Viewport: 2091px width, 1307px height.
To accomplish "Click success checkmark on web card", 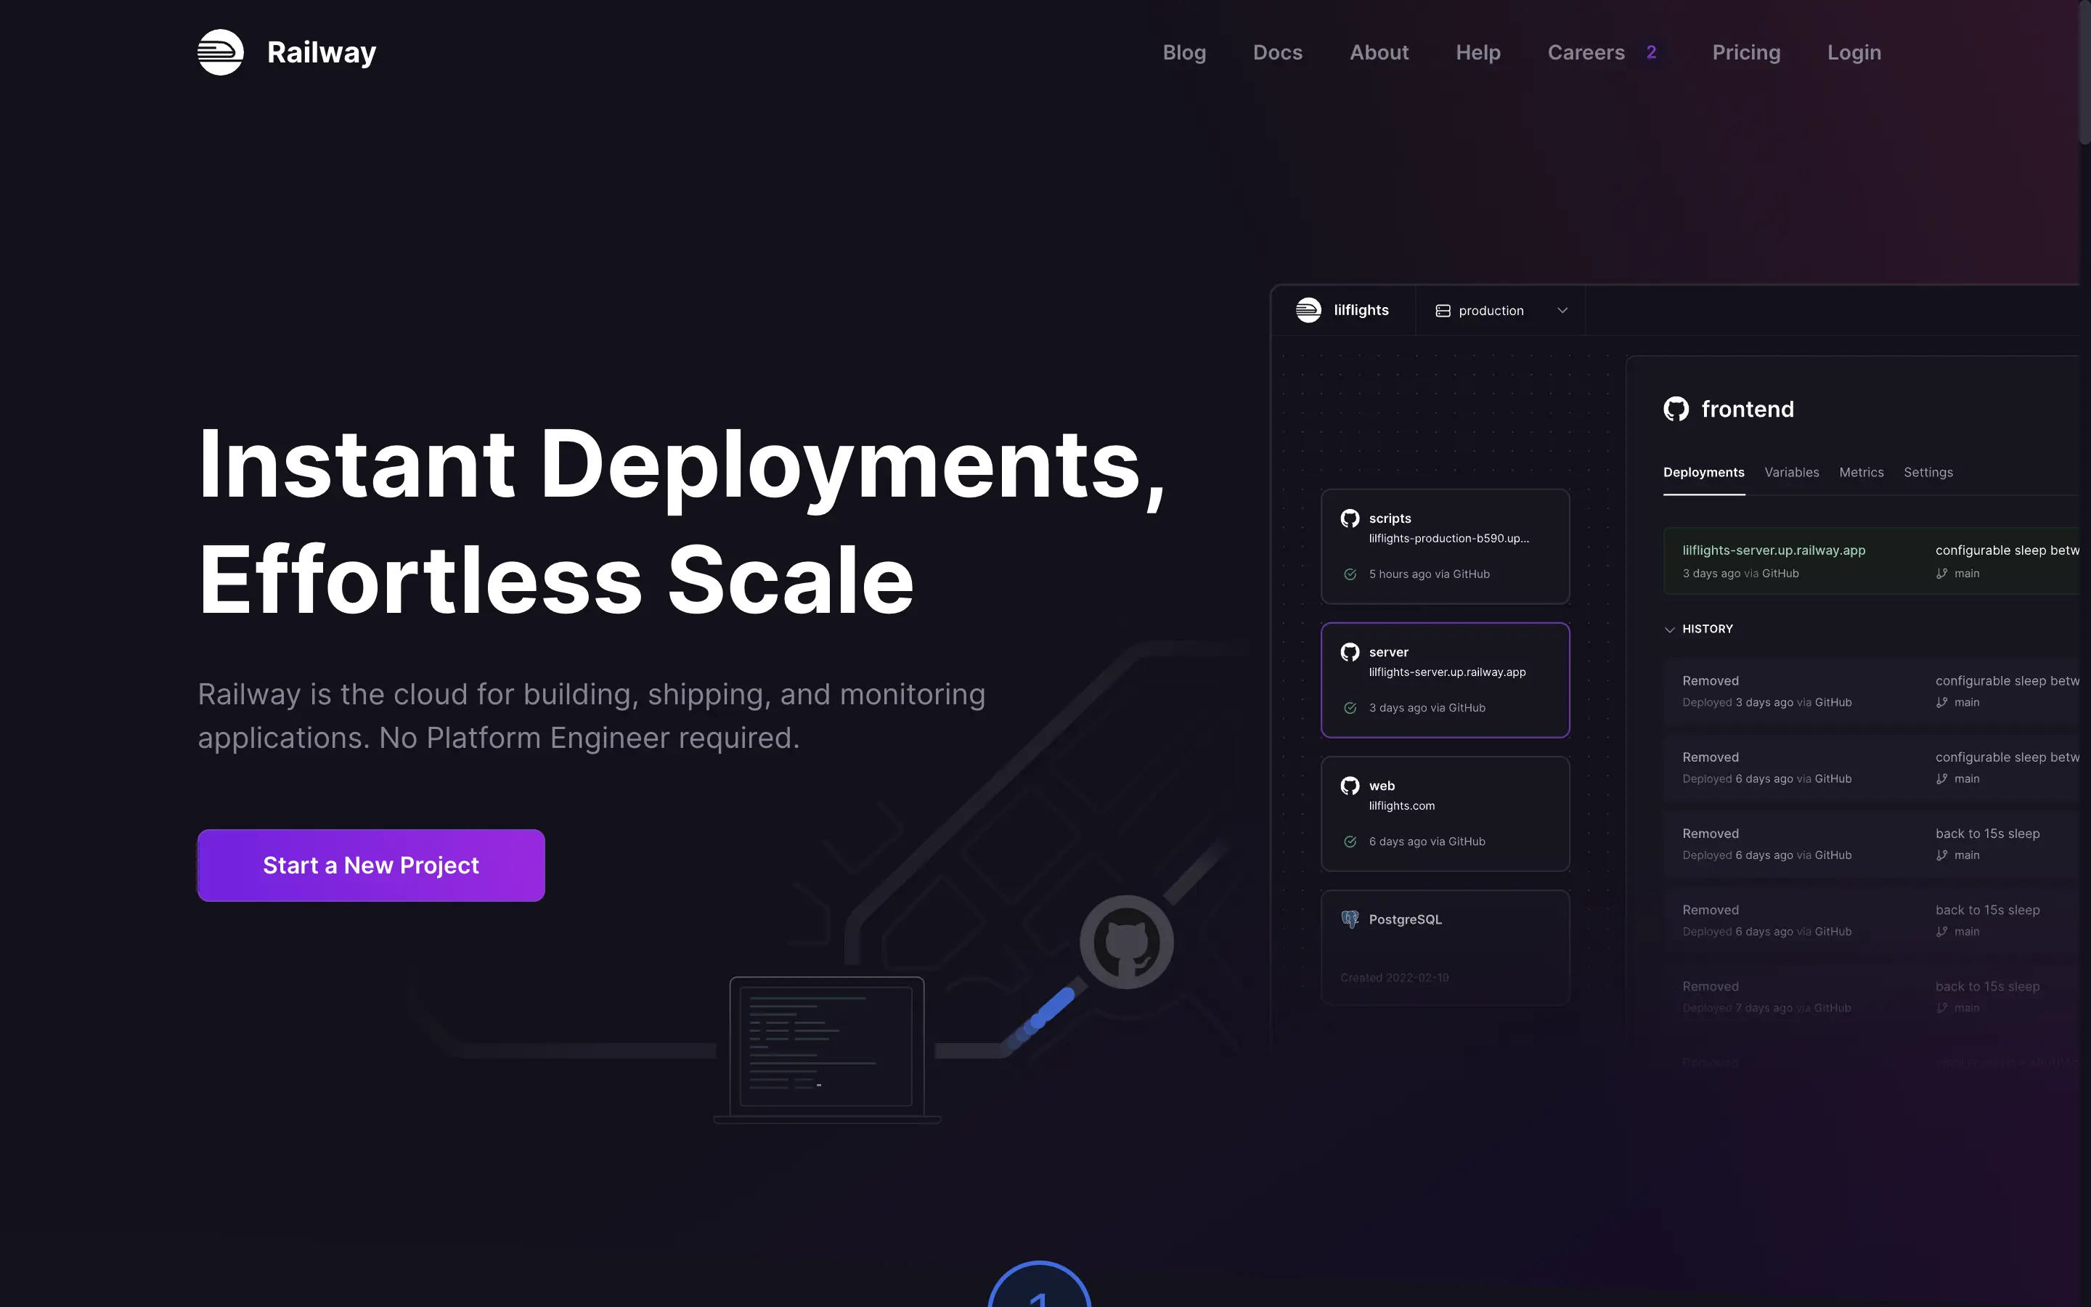I will [x=1350, y=842].
